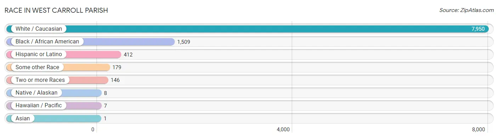Click the 7,950 value on the teal bar
This screenshot has height=138, width=498.
point(478,29)
